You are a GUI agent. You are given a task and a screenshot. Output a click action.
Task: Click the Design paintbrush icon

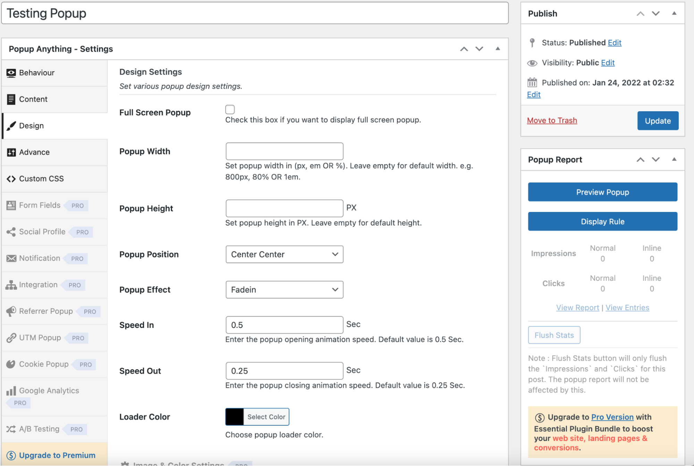coord(11,126)
